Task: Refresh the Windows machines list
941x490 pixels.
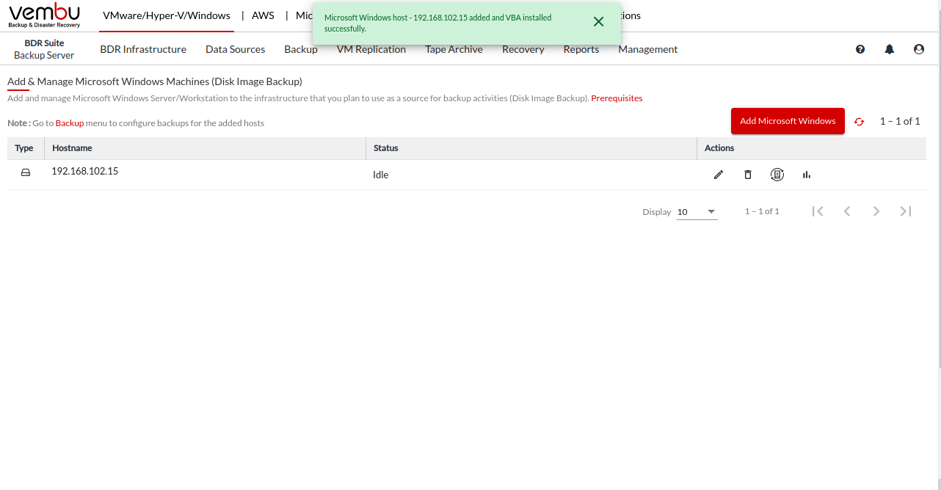Action: [859, 122]
